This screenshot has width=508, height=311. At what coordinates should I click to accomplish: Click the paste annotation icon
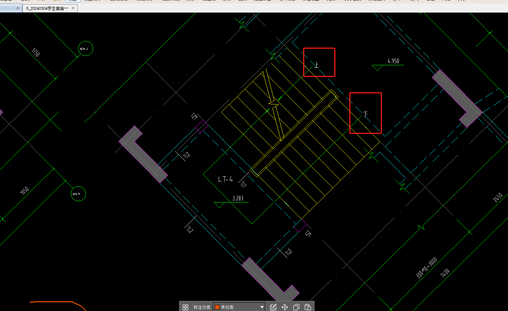point(308,307)
